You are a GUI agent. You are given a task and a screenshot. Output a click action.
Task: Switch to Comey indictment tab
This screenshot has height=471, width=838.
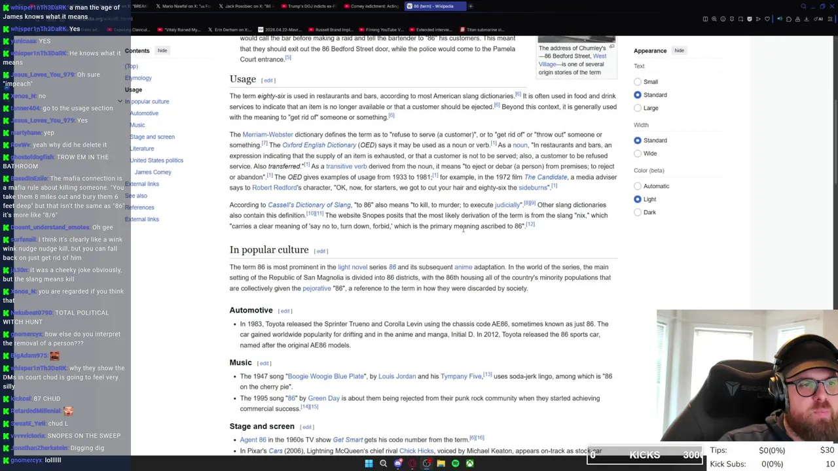371,6
